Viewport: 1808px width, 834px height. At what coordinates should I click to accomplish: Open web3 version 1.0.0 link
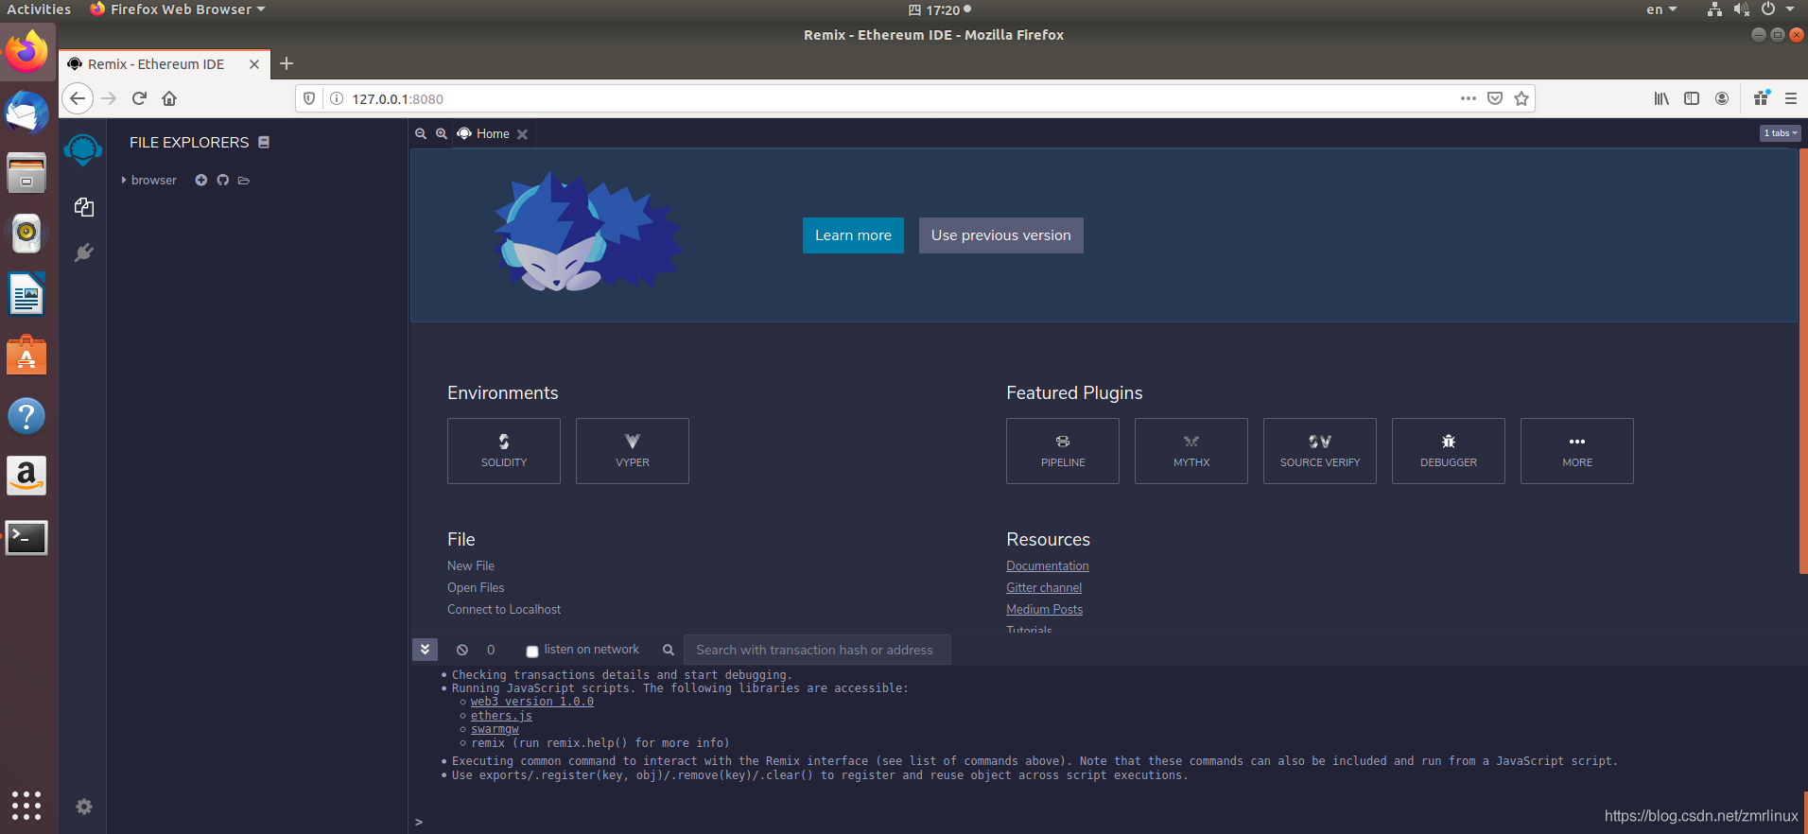[532, 702]
